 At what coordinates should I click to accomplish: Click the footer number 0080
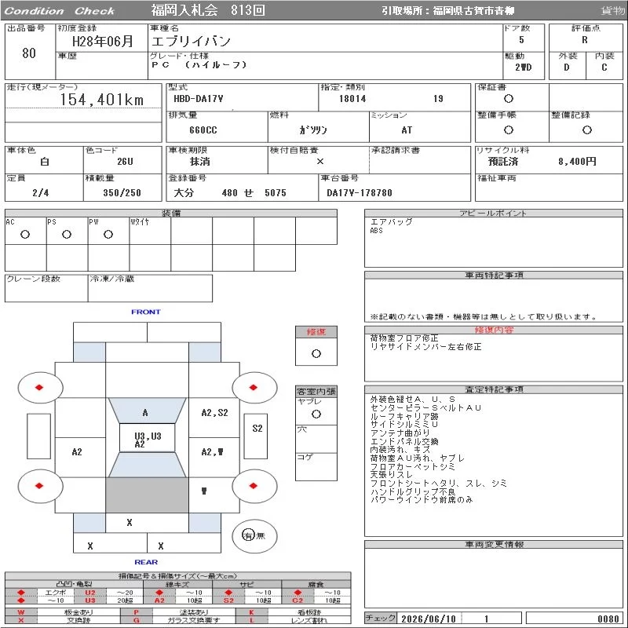pyautogui.click(x=608, y=619)
